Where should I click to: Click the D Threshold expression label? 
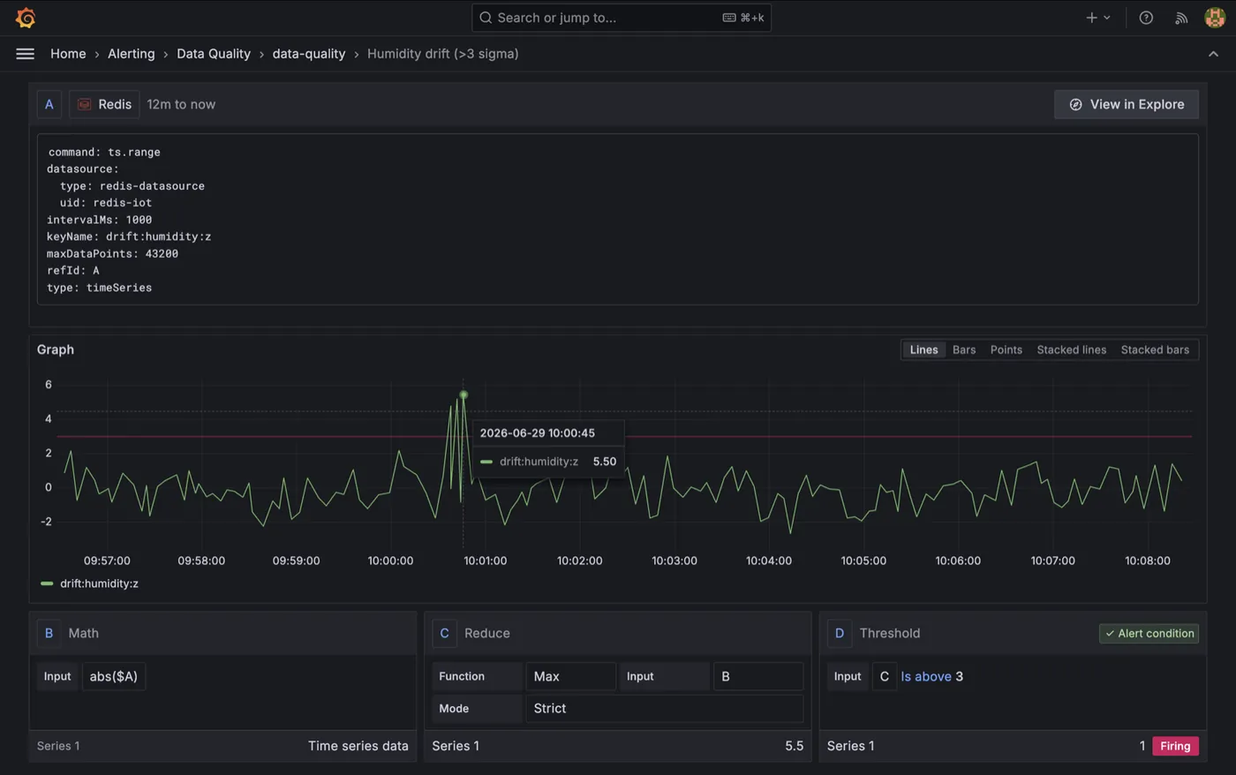pyautogui.click(x=840, y=633)
